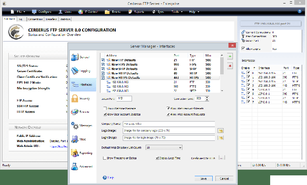307x185 pixels.
Task: Toggle Allow User Account Updates checkbox
Action: pyautogui.click(x=105, y=114)
